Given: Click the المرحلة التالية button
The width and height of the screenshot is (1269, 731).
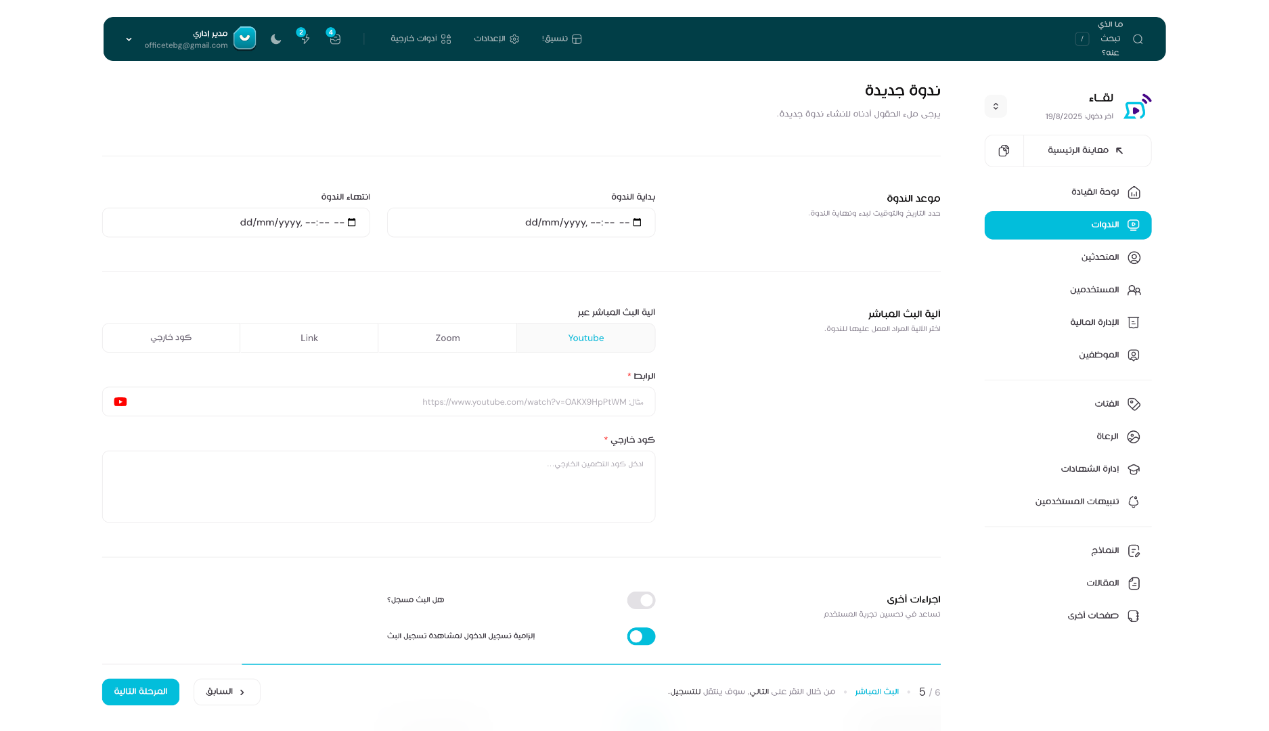Looking at the screenshot, I should (x=140, y=692).
